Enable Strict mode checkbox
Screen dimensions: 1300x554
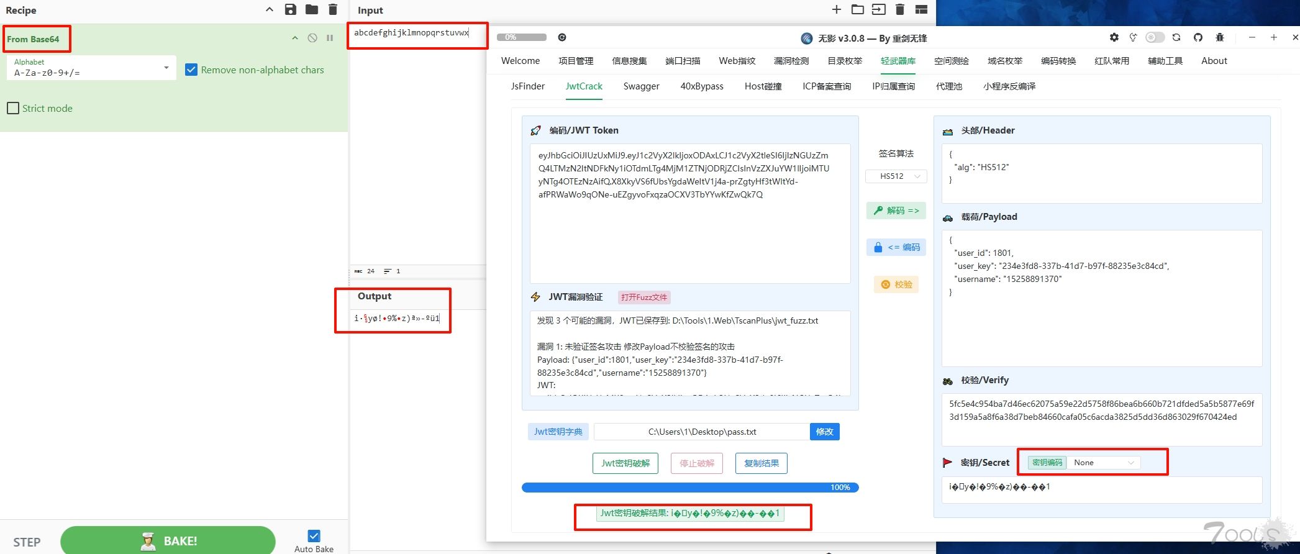13,108
